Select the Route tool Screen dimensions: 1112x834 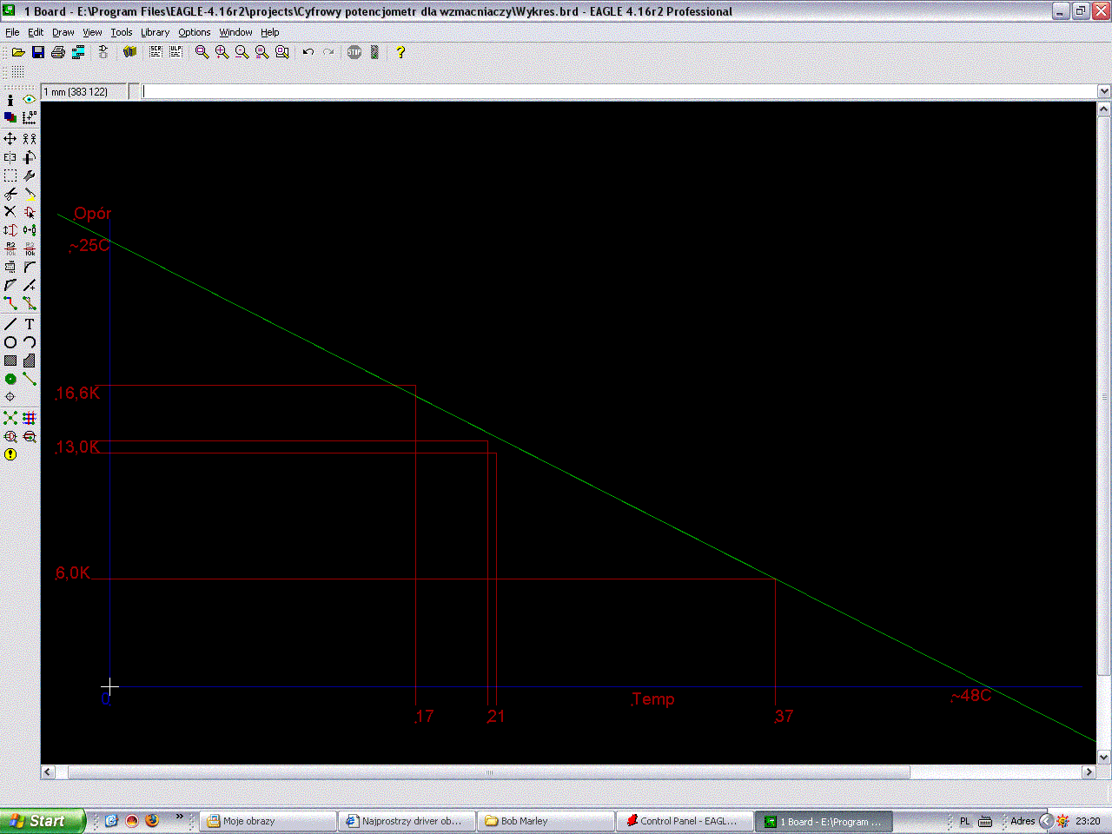pyautogui.click(x=10, y=304)
